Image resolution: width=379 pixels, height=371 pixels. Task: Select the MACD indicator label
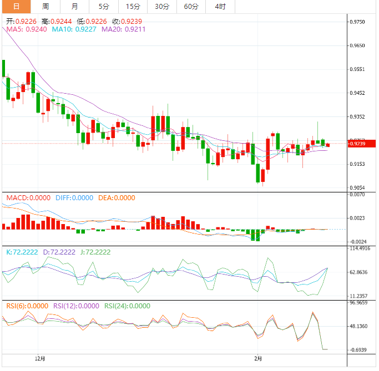click(x=28, y=198)
